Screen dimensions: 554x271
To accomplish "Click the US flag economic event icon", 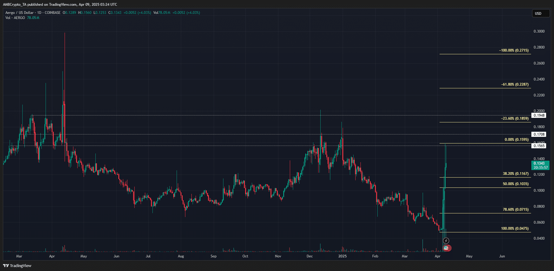I will pos(446,248).
